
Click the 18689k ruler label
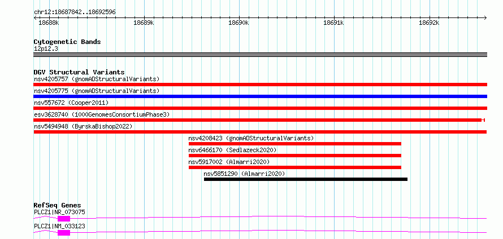[144, 23]
